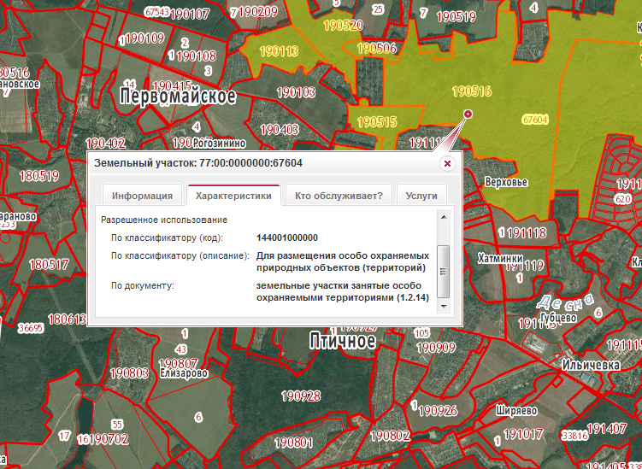Click the popup scrollbar thumb
Viewport: 642px width, 469px height.
[444, 272]
